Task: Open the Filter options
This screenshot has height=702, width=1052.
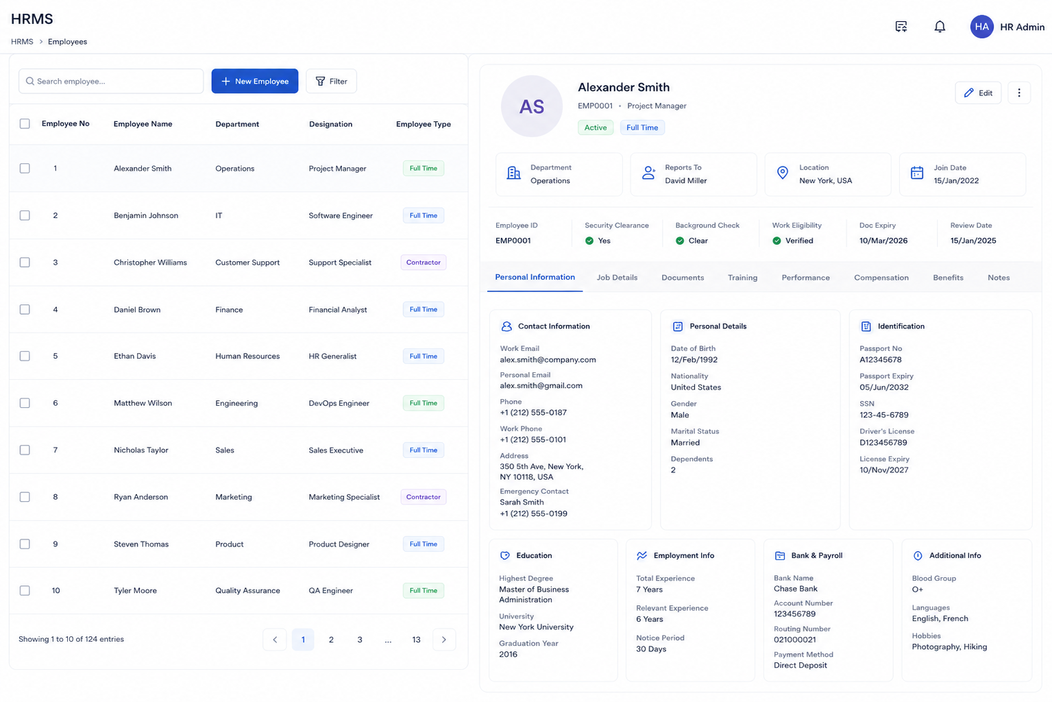Action: click(x=331, y=81)
